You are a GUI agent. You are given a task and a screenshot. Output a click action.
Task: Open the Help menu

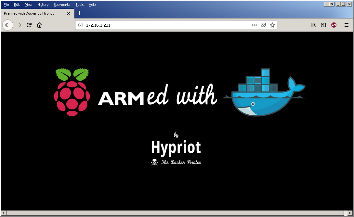click(92, 5)
